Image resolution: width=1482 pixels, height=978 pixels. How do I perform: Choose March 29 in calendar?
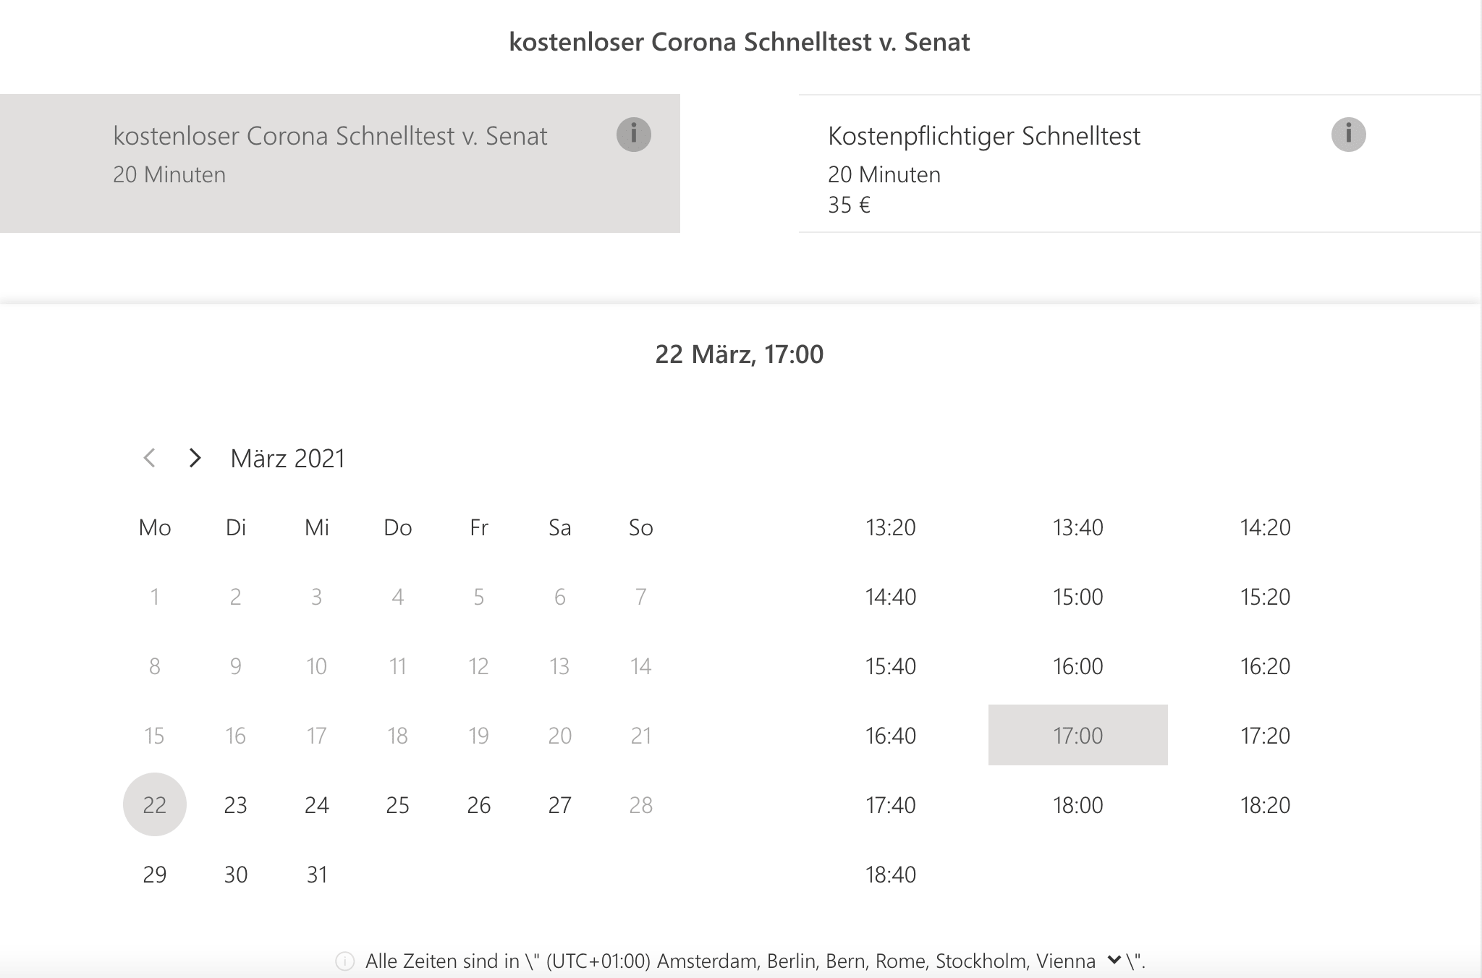tap(155, 874)
